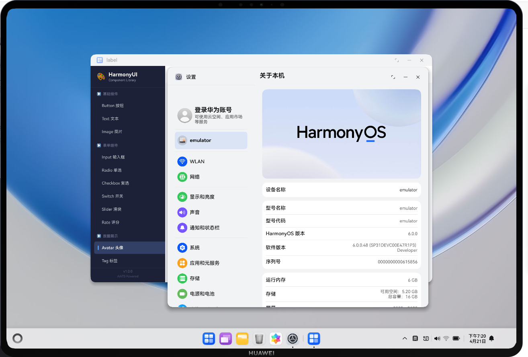Collapse the 表单组件 section
Screen dimensions: 528x357
click(x=98, y=145)
